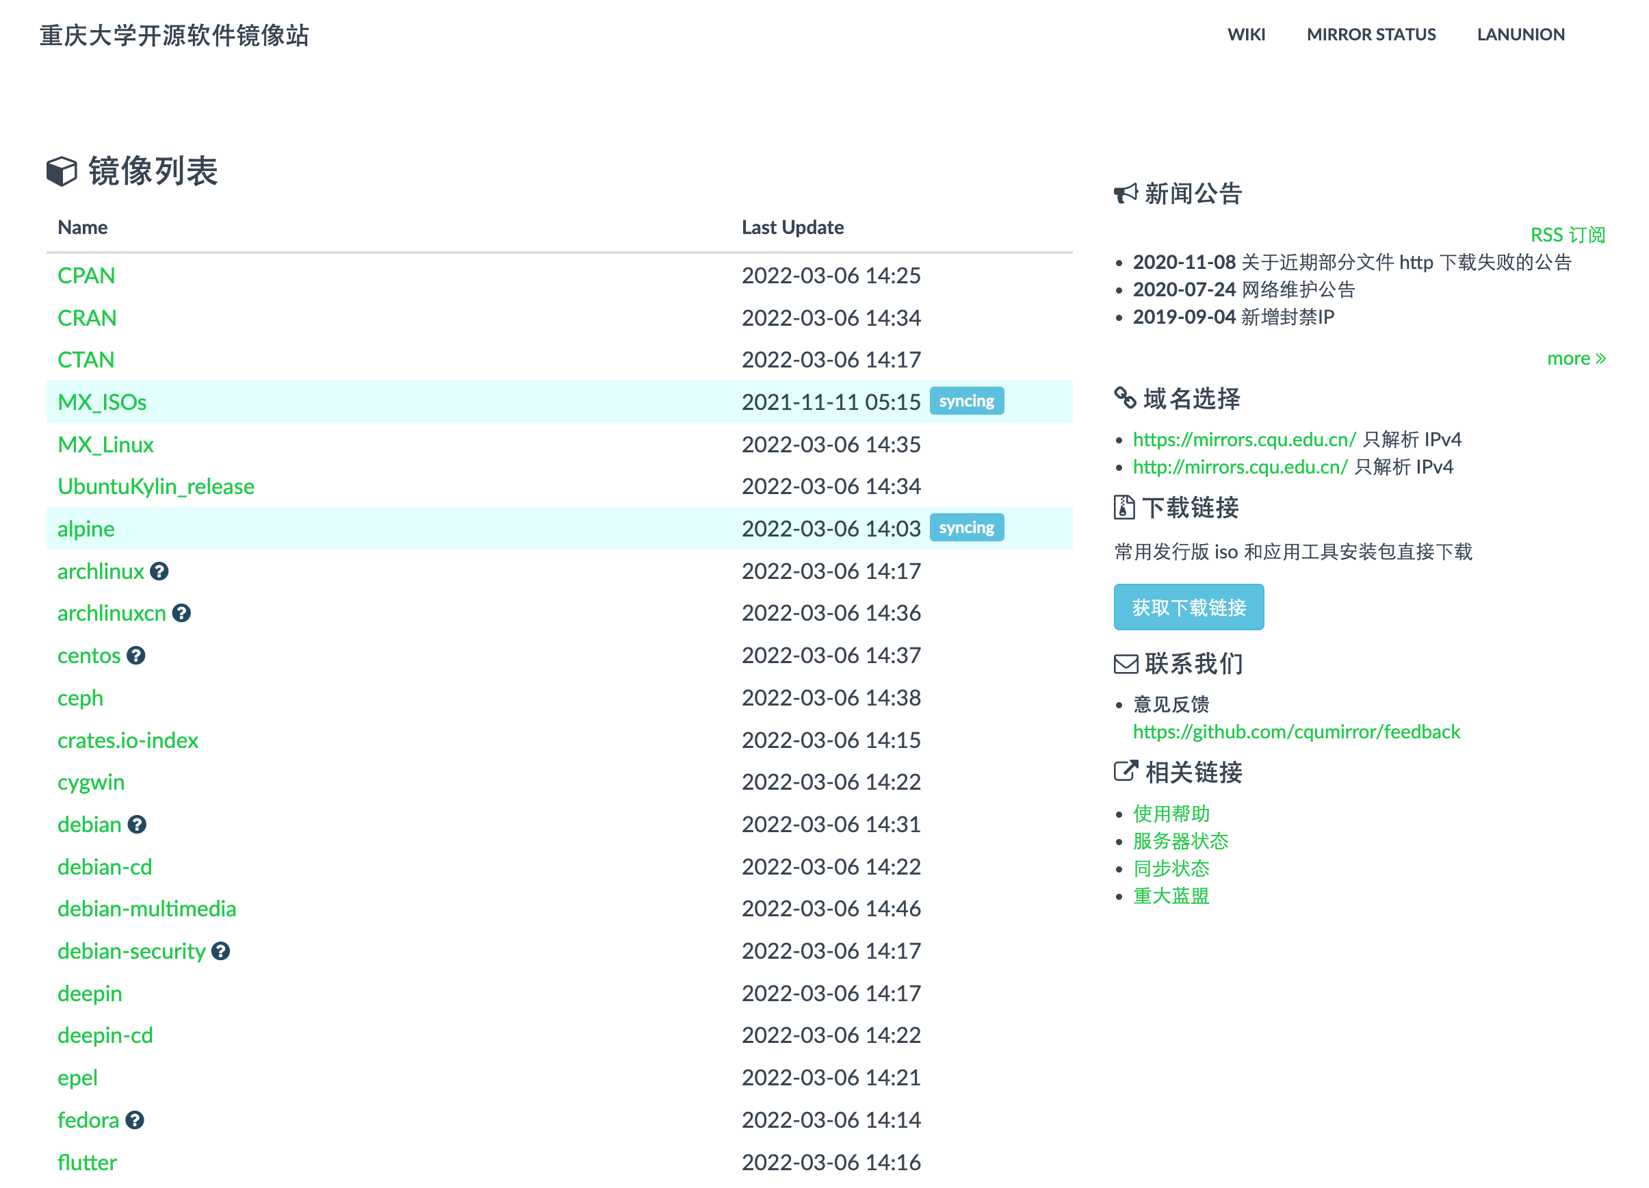1649x1188 pixels.
Task: Click the envelope icon beside 联系我们
Action: 1125,664
